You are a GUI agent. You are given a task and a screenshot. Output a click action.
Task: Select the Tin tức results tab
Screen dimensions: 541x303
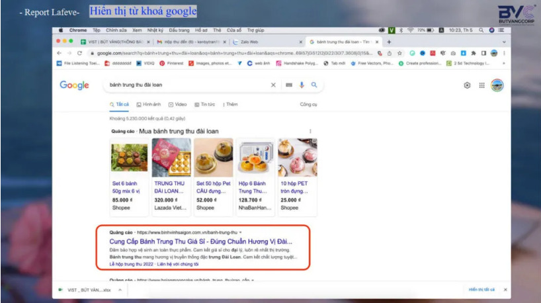[x=204, y=105]
